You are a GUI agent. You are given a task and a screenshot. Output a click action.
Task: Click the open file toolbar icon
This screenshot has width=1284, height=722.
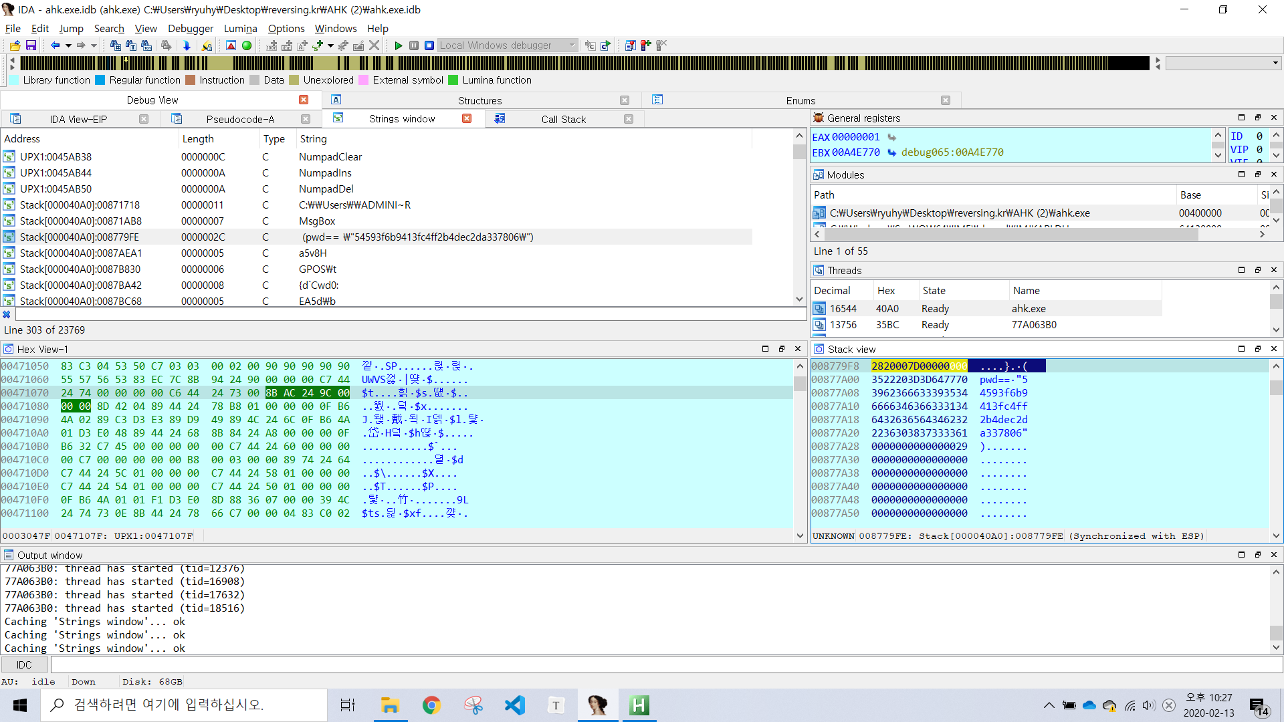pyautogui.click(x=15, y=45)
